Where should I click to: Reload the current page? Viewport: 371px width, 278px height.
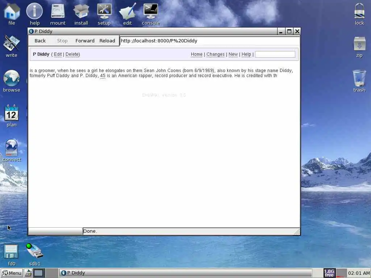[x=107, y=41]
